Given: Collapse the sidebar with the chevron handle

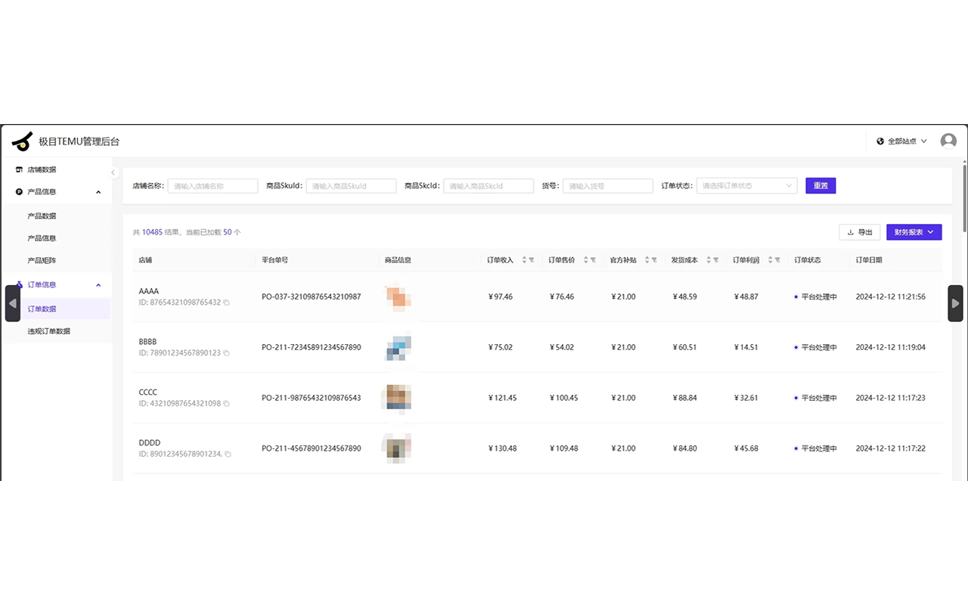Looking at the screenshot, I should (113, 172).
